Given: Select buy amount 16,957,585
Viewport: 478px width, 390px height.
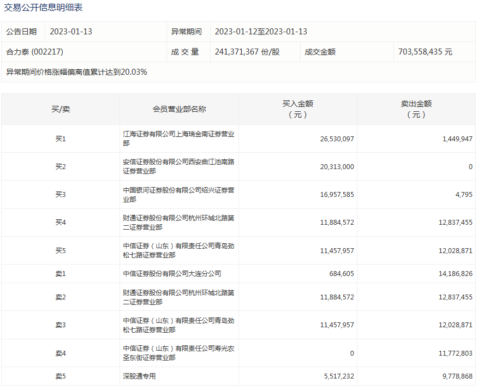Looking at the screenshot, I should click(337, 194).
